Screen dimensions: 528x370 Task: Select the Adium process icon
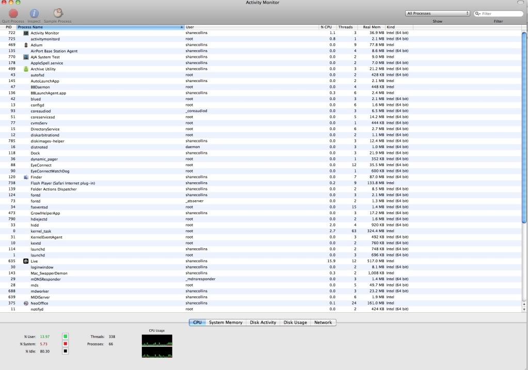tap(26, 45)
